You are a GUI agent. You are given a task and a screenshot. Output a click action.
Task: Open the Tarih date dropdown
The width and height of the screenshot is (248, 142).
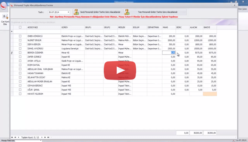69,12
